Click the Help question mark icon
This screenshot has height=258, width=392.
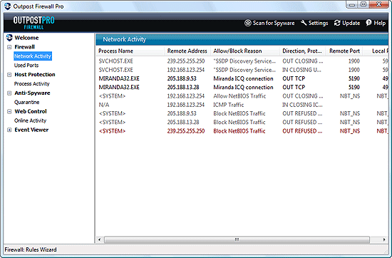(368, 23)
